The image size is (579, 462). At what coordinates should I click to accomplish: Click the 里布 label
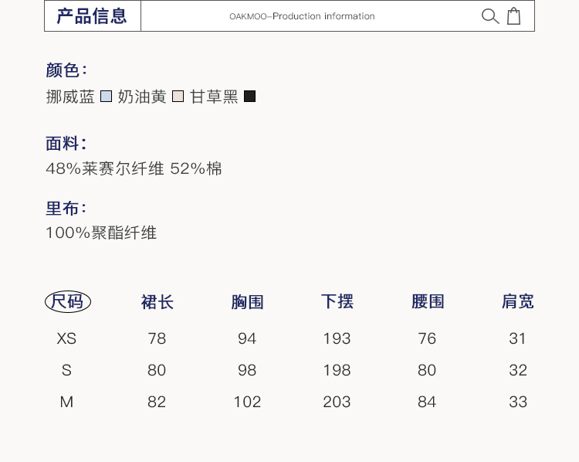coord(66,208)
